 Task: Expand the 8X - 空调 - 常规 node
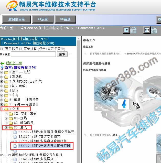pyautogui.click(x=6, y=114)
